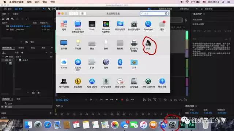Screen dimensions: 234x131
Task: Click the red Record button in Audition
Action: (x=122, y=100)
